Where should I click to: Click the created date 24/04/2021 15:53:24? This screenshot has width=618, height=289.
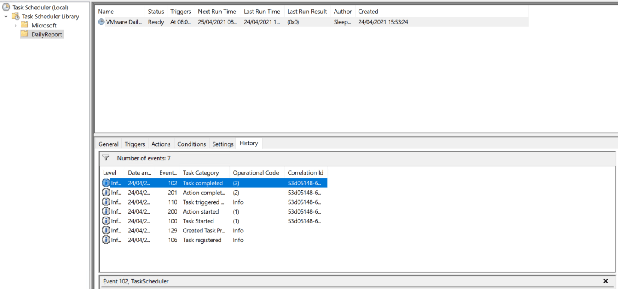tap(383, 22)
